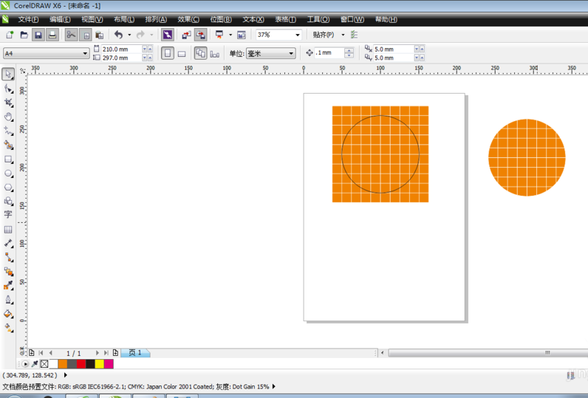
Task: Select the 页 1 page tab
Action: pos(135,353)
